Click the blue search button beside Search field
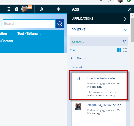Screen dimensions: 134x126 (x=60, y=24)
